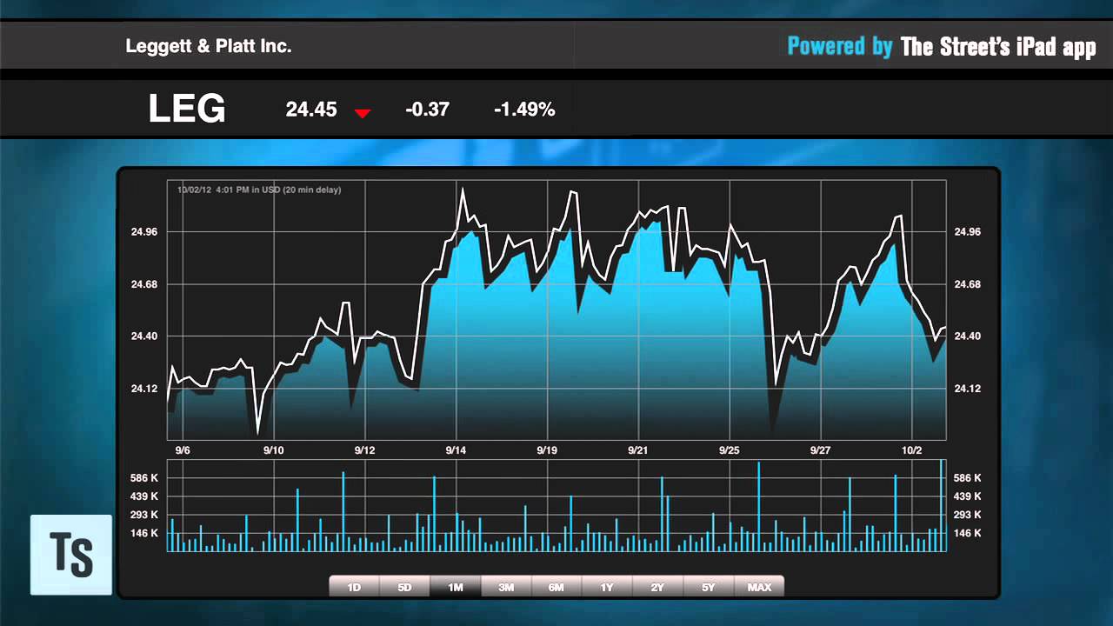Click the red down arrow indicator
This screenshot has height=626, width=1113.
(363, 112)
